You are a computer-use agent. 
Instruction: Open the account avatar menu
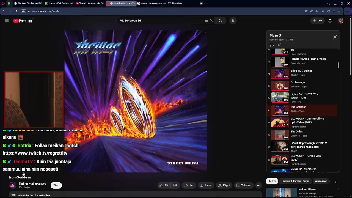(341, 21)
